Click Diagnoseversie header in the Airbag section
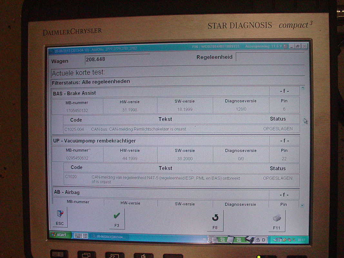This screenshot has width=344, height=258. [x=240, y=204]
